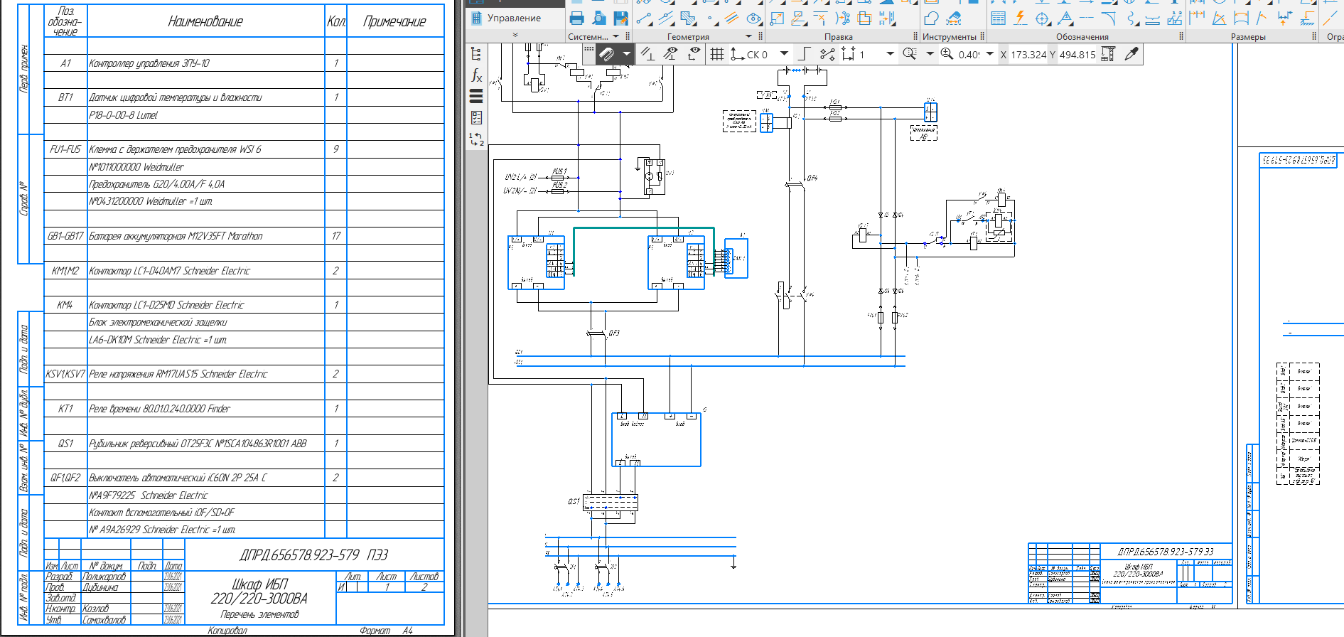
Task: Select the Line segment tool in Геометрия
Action: tap(644, 18)
